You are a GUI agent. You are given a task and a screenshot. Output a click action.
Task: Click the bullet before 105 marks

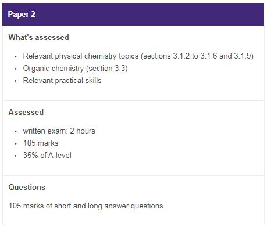click(x=16, y=144)
